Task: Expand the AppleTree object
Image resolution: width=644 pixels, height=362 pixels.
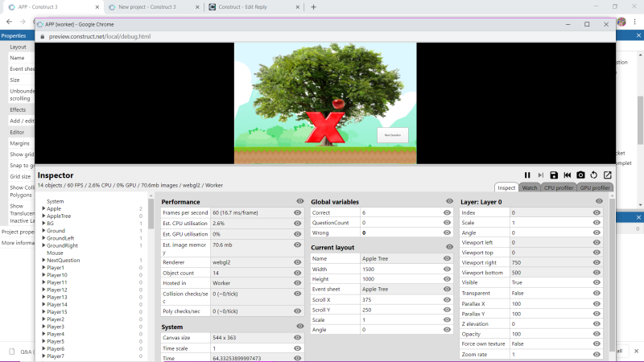Action: tap(43, 216)
